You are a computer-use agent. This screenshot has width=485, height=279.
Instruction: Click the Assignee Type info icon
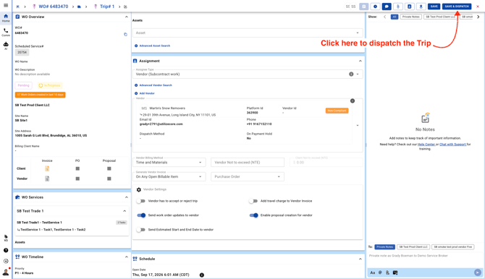pyautogui.click(x=351, y=74)
